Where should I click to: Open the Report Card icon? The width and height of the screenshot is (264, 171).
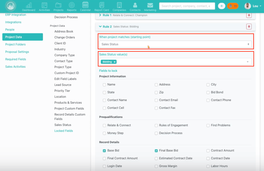[102, 6]
